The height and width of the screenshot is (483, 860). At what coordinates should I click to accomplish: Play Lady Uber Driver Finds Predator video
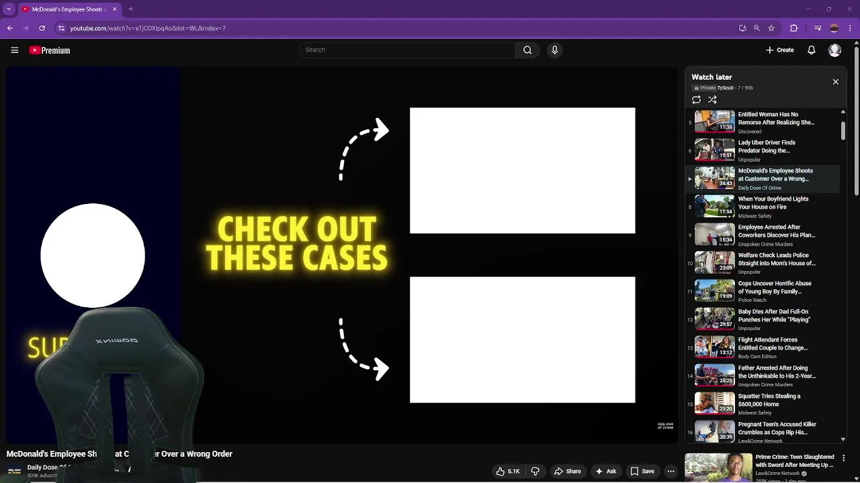pos(763,150)
